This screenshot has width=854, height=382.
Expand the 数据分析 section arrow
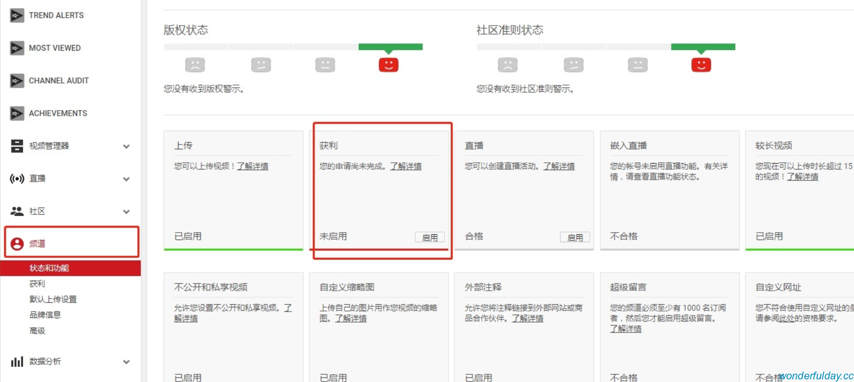126,362
